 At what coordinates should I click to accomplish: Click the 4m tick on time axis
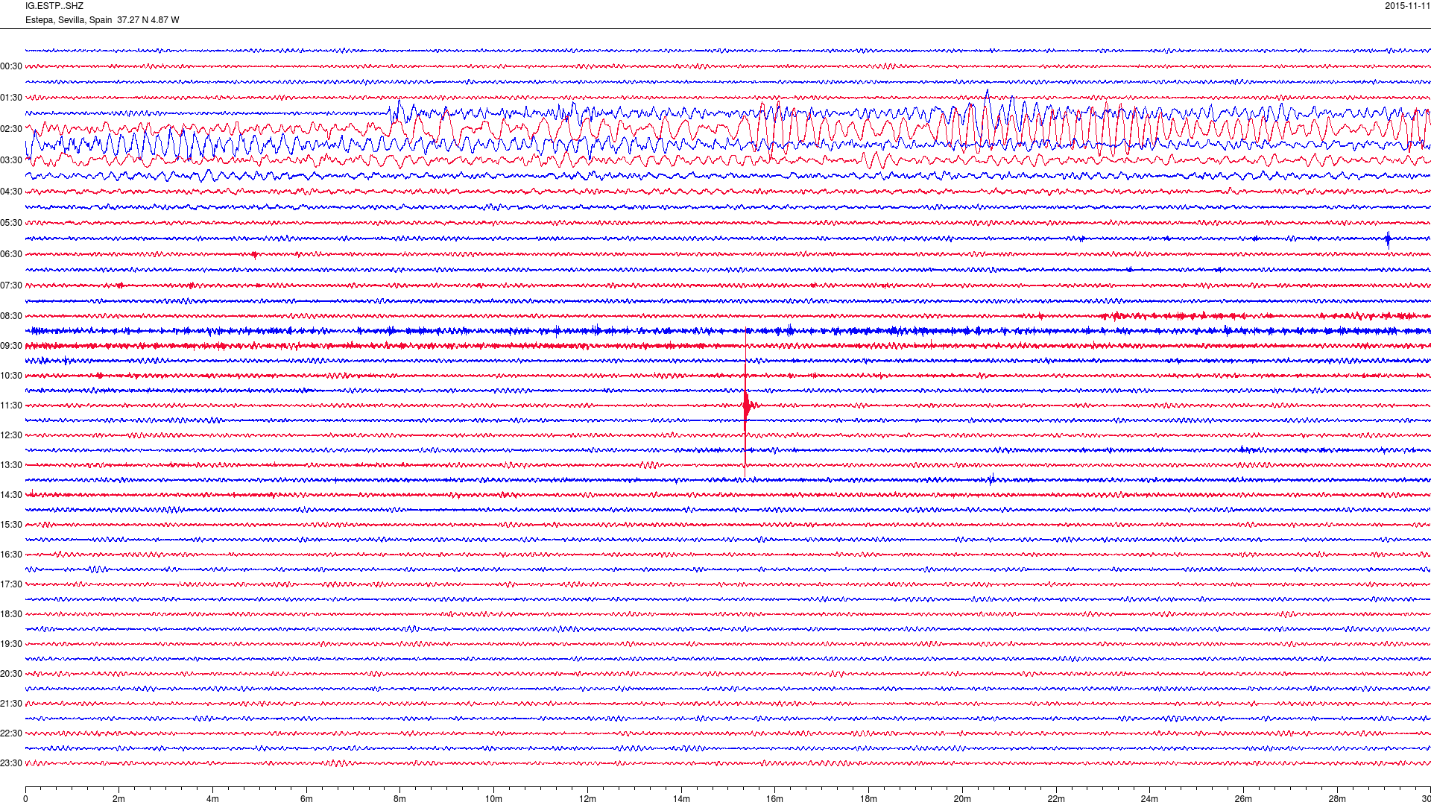(212, 799)
